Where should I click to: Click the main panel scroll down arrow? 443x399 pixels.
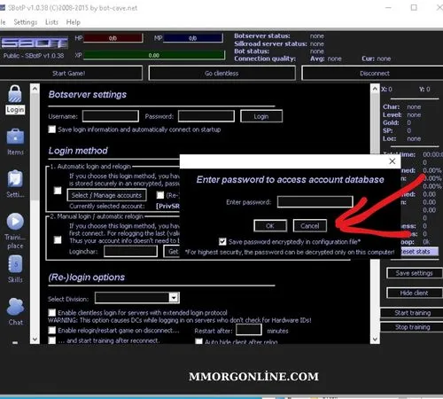point(375,339)
